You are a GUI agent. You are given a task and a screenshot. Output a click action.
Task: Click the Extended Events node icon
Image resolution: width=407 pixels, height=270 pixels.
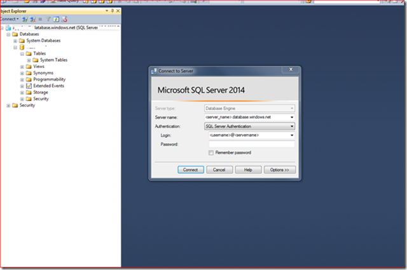coord(29,86)
